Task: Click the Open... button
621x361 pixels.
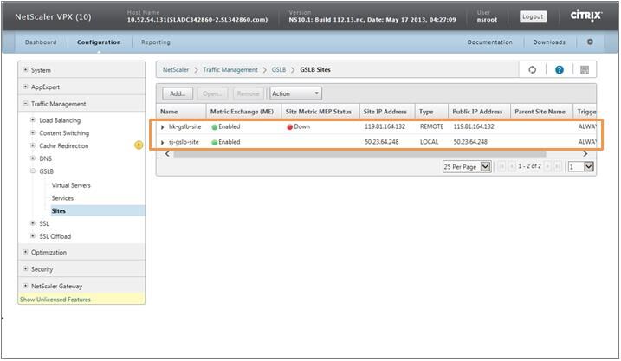Action: coord(212,93)
